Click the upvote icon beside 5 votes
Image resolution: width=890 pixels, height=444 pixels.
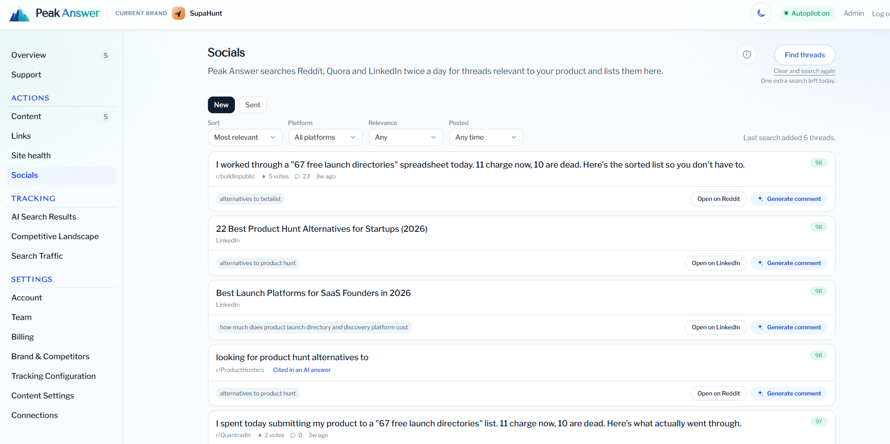tap(264, 176)
